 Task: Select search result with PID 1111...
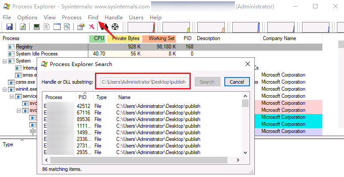click(x=142, y=126)
